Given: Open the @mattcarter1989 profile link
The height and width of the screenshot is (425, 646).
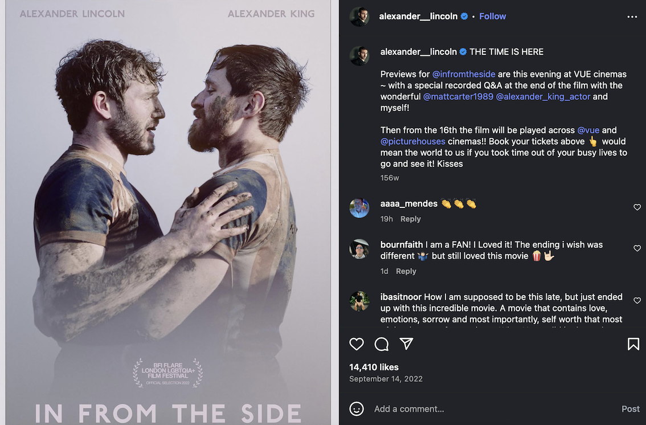Looking at the screenshot, I should (x=458, y=96).
